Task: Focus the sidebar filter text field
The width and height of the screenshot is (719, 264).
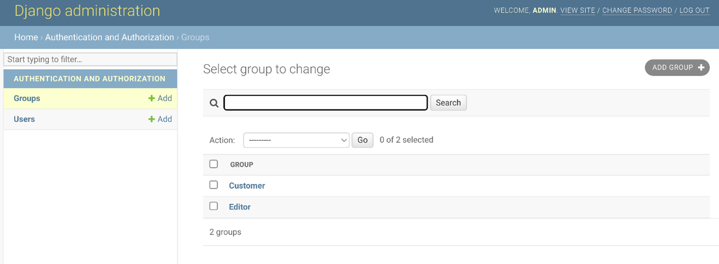Action: click(90, 60)
